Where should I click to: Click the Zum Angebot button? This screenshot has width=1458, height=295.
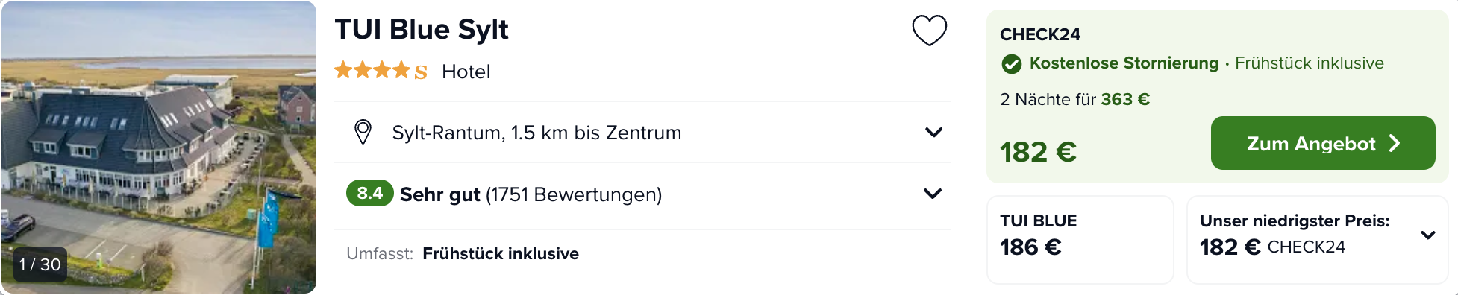point(1323,143)
